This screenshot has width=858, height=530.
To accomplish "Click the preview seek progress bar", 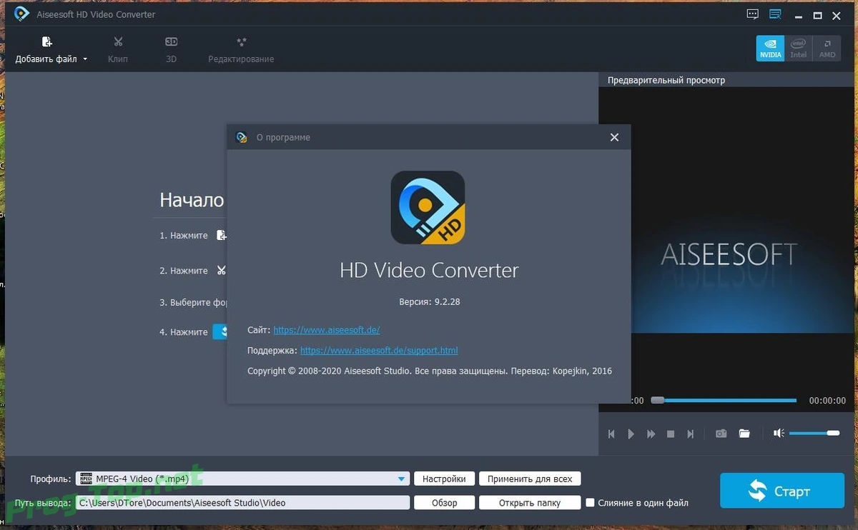I will point(724,401).
